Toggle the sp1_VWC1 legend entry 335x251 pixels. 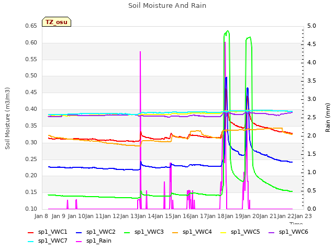(48, 232)
